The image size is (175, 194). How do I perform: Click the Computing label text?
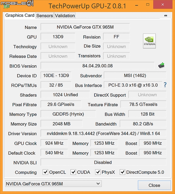pyautogui.click(x=26, y=172)
